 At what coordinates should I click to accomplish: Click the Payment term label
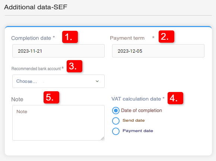(x=127, y=38)
